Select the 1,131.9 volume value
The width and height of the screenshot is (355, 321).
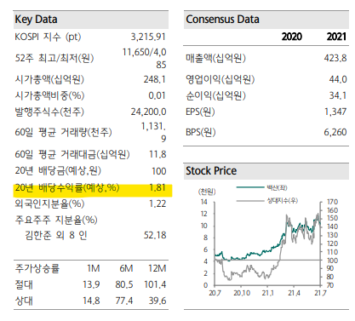[x=153, y=132]
